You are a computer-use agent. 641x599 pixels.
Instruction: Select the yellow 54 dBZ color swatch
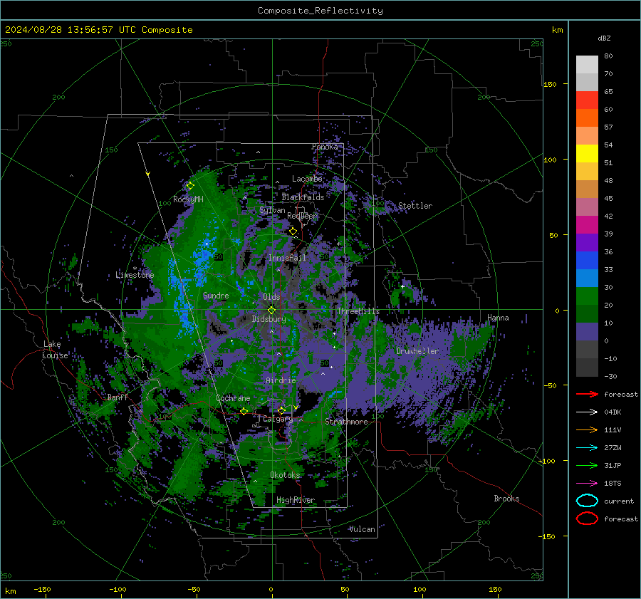tap(587, 154)
